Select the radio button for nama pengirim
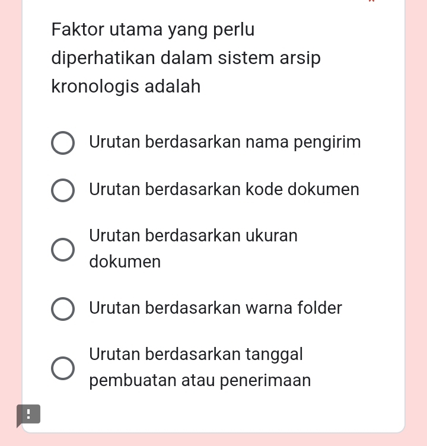 point(63,143)
